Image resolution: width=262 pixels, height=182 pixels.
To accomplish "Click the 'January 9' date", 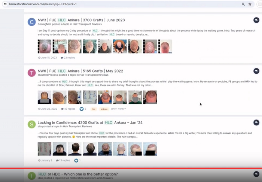I will pos(45,160).
